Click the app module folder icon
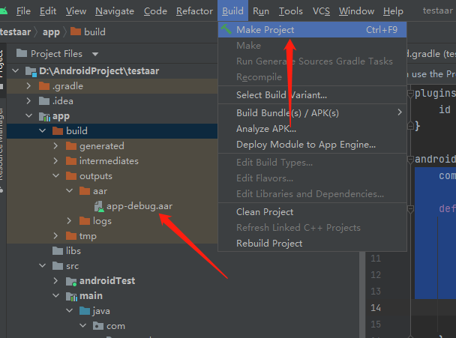 (44, 116)
